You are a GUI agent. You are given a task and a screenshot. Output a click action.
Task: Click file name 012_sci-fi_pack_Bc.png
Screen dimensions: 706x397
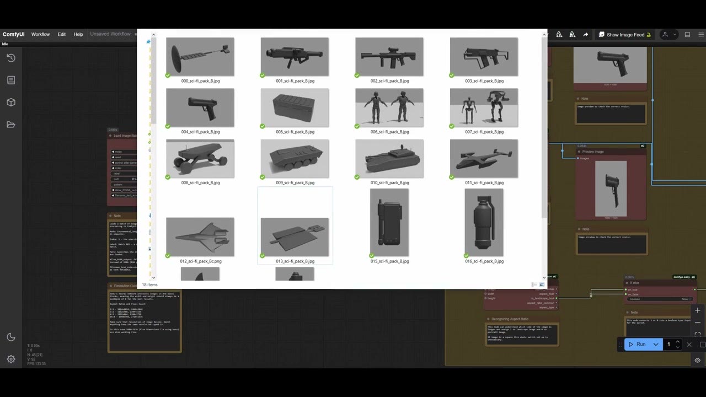(201, 261)
